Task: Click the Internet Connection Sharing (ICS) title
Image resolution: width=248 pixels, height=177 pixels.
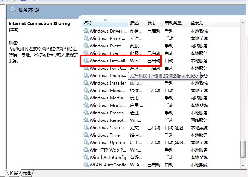Action: [x=39, y=27]
